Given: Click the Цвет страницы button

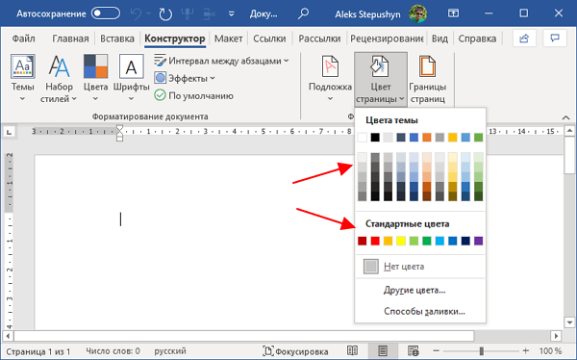Looking at the screenshot, I should point(381,79).
